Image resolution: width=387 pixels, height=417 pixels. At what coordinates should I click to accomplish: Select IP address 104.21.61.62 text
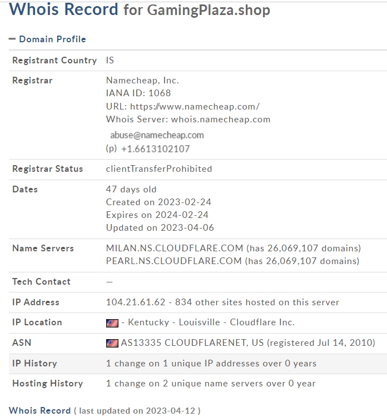pyautogui.click(x=135, y=302)
